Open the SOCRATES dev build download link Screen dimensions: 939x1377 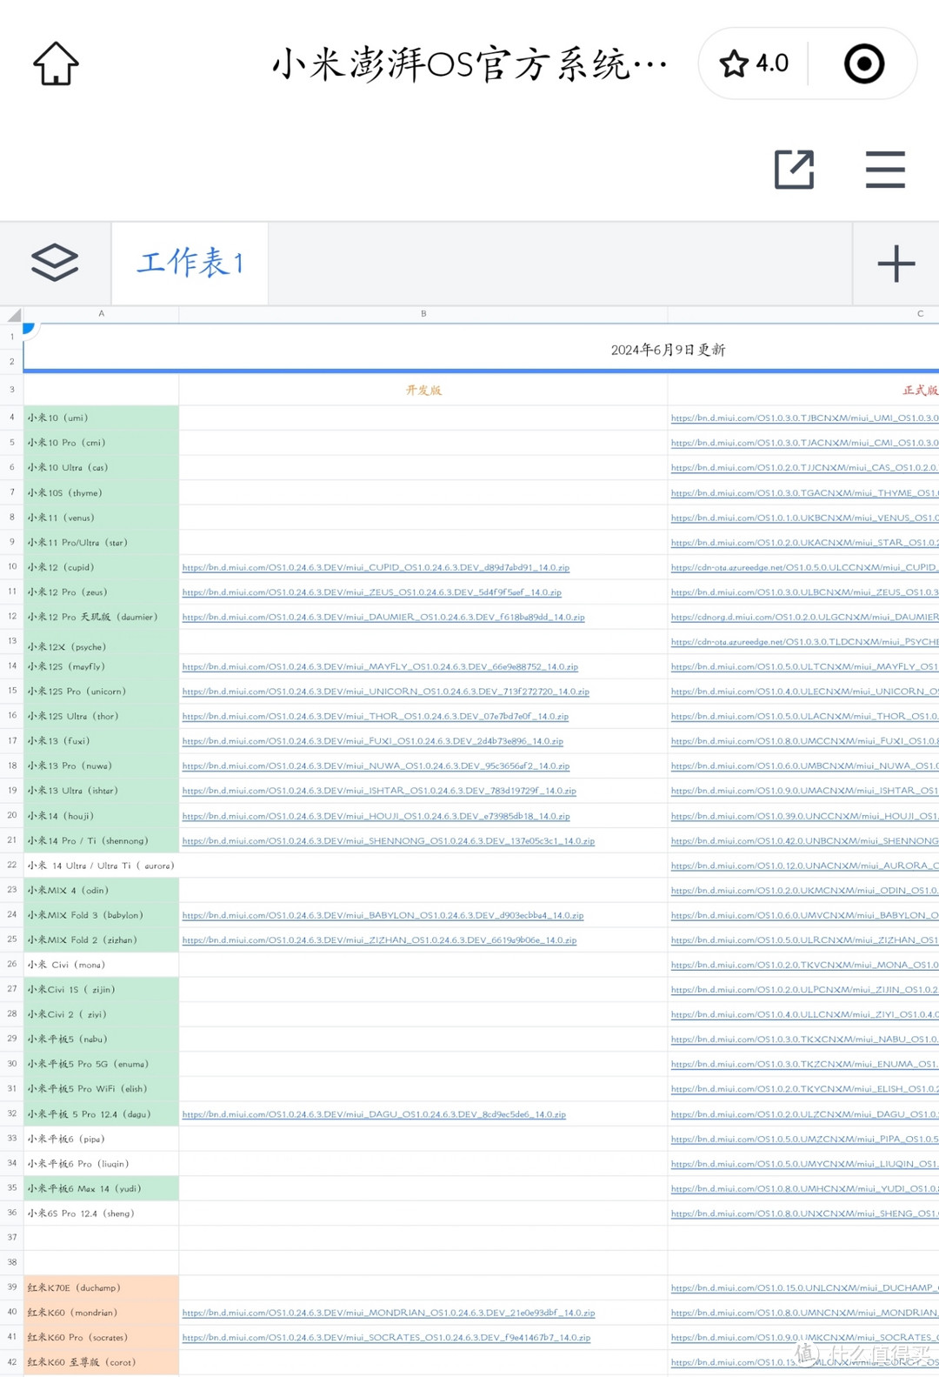click(386, 1338)
